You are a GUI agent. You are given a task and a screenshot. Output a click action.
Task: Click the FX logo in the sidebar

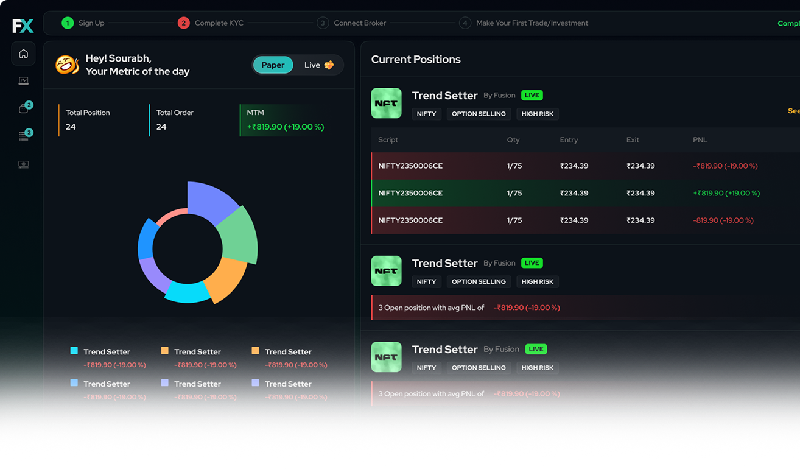click(x=23, y=26)
